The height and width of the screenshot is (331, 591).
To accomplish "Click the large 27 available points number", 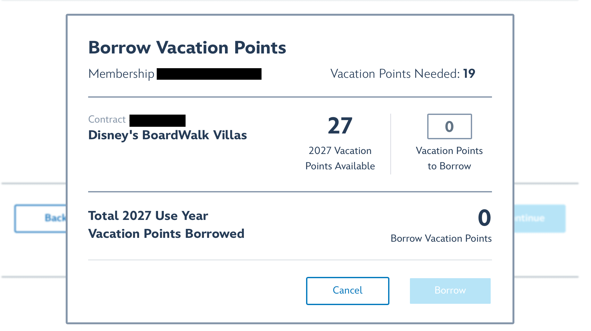I will click(x=340, y=126).
